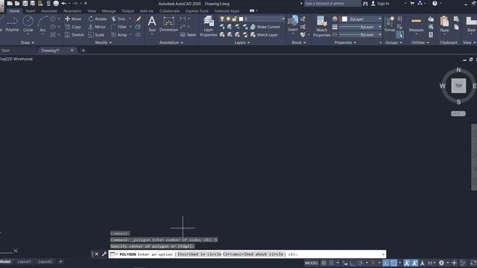Click the Group tool
The image size is (477, 268).
[x=389, y=24]
